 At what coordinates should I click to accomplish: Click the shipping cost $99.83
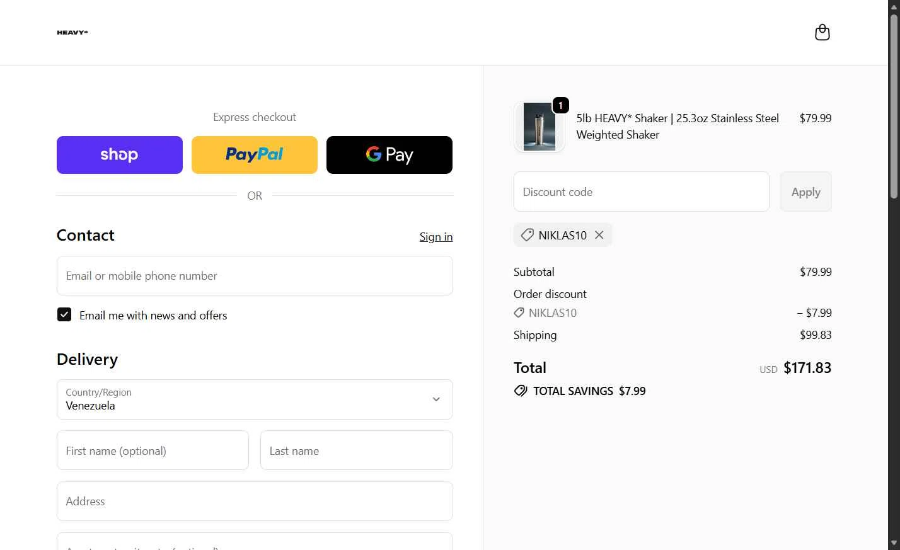pos(816,335)
